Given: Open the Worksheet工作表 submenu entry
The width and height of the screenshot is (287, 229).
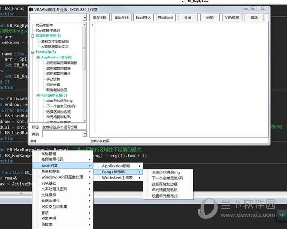Looking at the screenshot, I should pyautogui.click(x=118, y=178).
